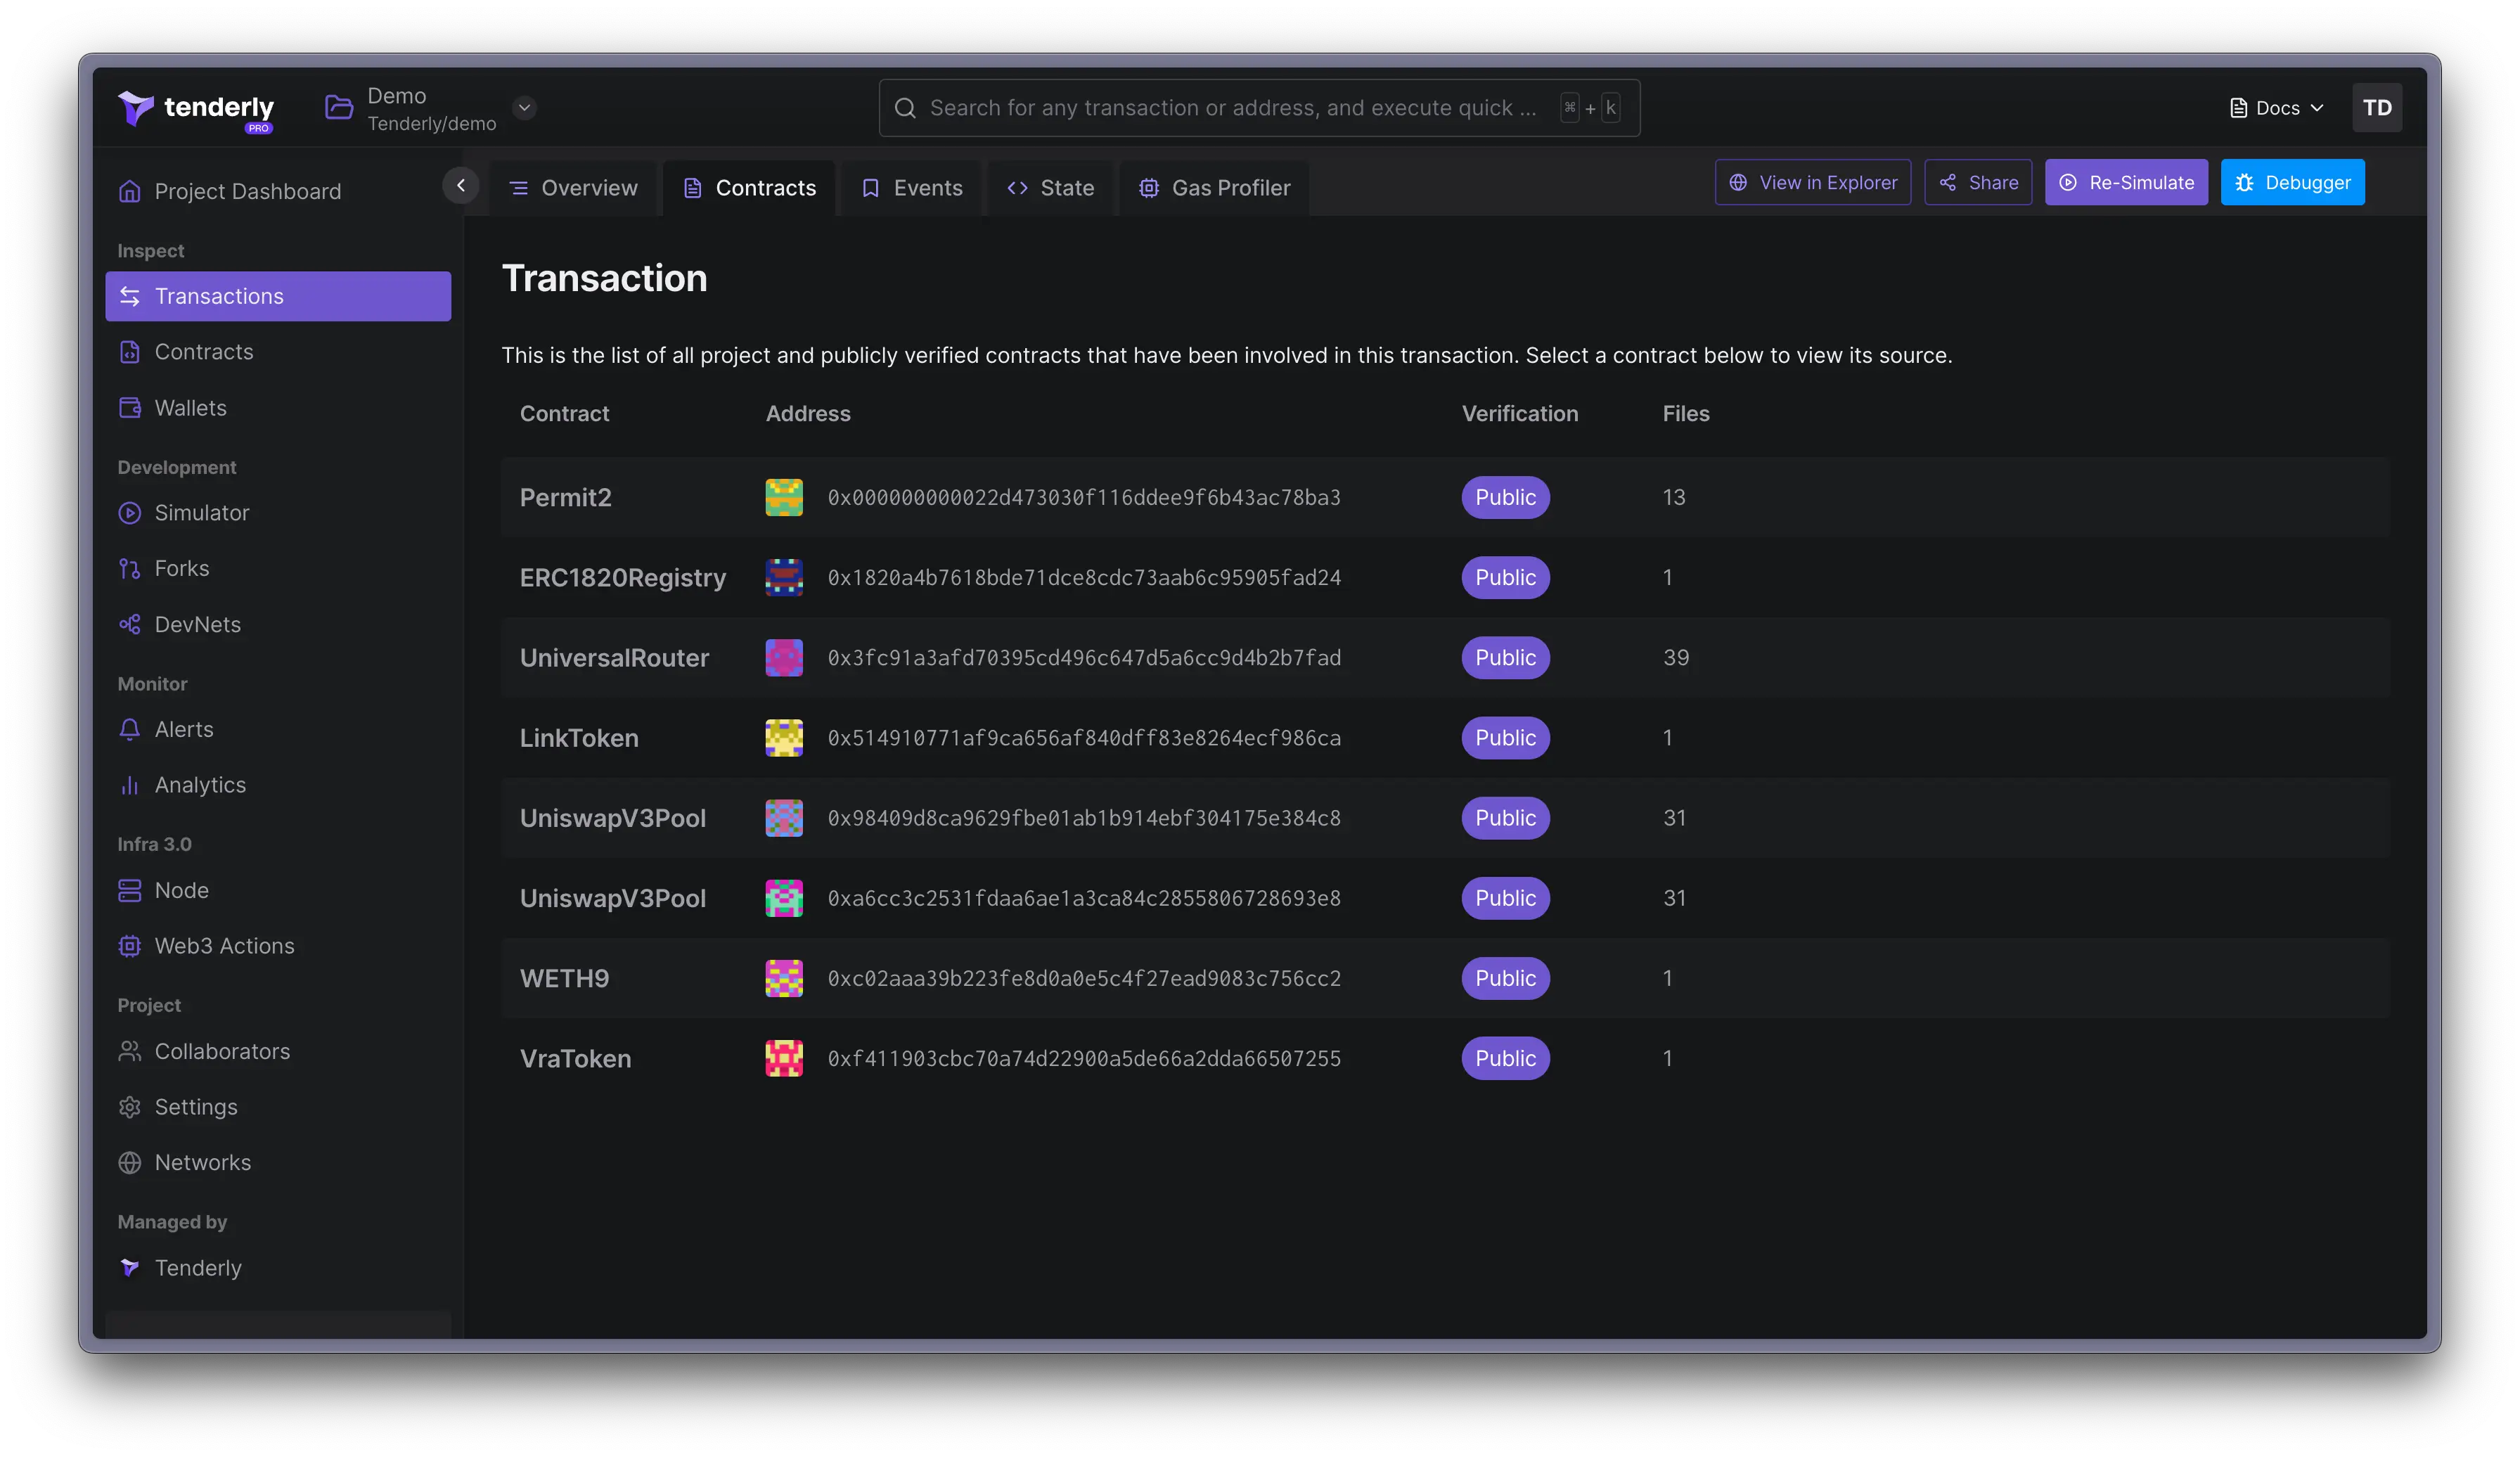Screen dimensions: 2520x1457
Task: Open the Demo project folder icon
Action: coord(339,108)
